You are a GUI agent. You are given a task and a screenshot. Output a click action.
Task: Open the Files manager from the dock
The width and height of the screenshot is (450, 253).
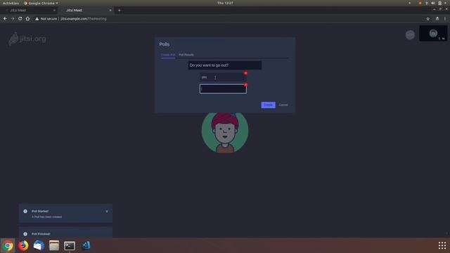54,245
